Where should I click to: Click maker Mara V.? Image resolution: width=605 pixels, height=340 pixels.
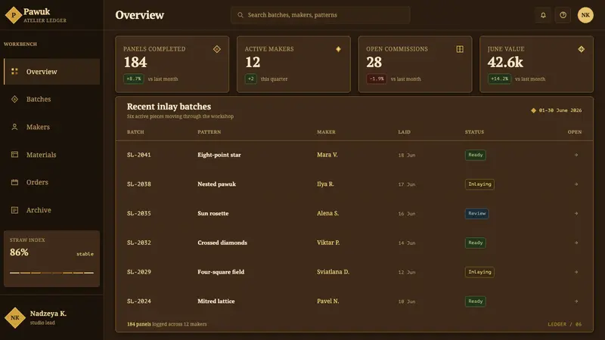[x=327, y=155]
